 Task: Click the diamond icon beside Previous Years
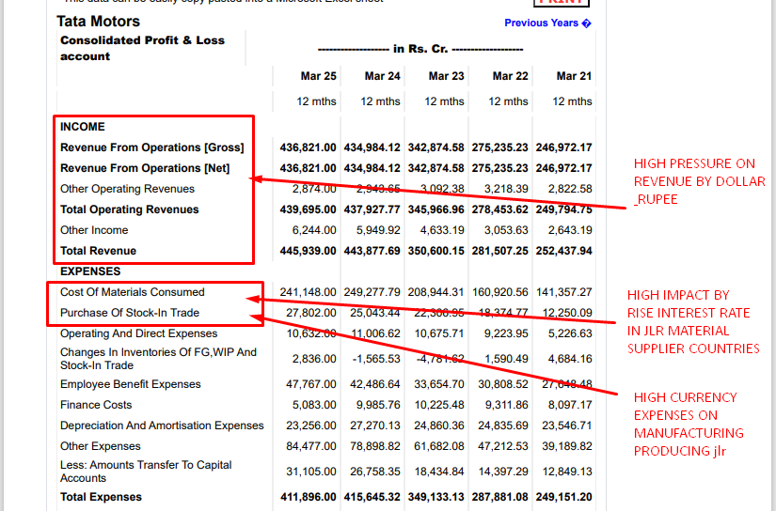[586, 23]
